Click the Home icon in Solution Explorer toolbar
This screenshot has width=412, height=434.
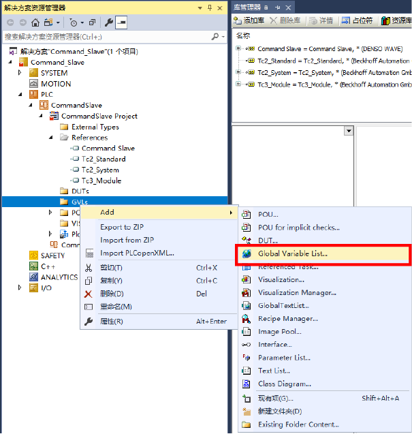[35, 22]
